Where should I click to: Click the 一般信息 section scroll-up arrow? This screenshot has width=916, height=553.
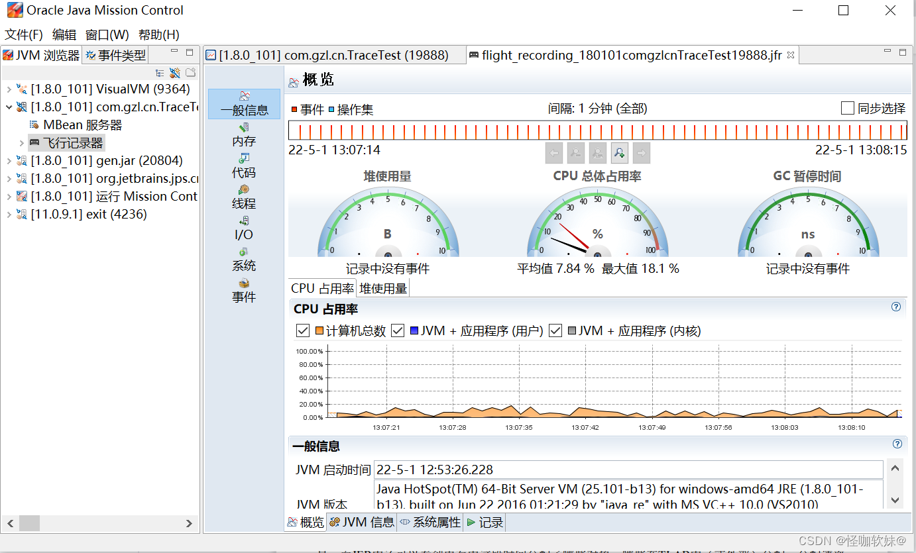[895, 468]
